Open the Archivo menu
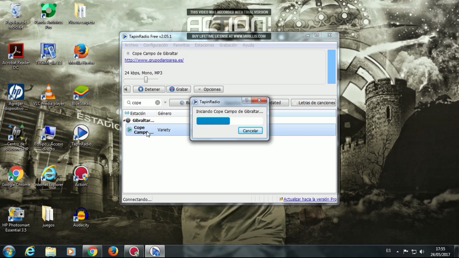Viewport: 459px width, 258px height. pos(131,45)
